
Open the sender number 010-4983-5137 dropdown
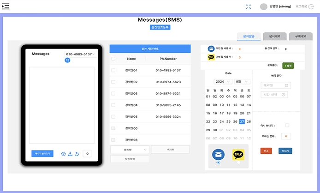(x=80, y=54)
